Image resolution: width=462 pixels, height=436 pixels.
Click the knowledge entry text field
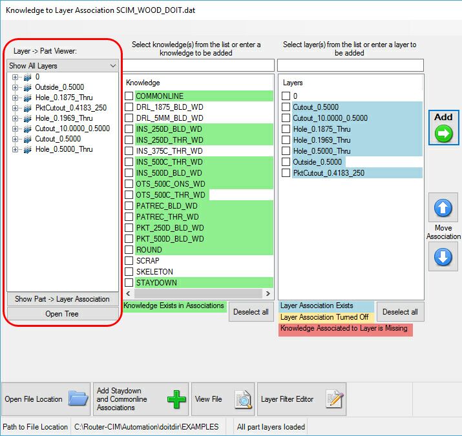click(x=198, y=65)
